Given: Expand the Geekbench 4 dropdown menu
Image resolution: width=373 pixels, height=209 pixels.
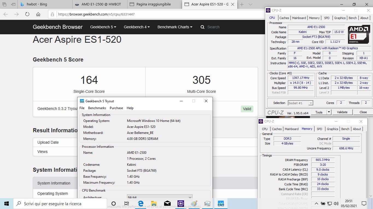Looking at the screenshot, I should [x=137, y=27].
